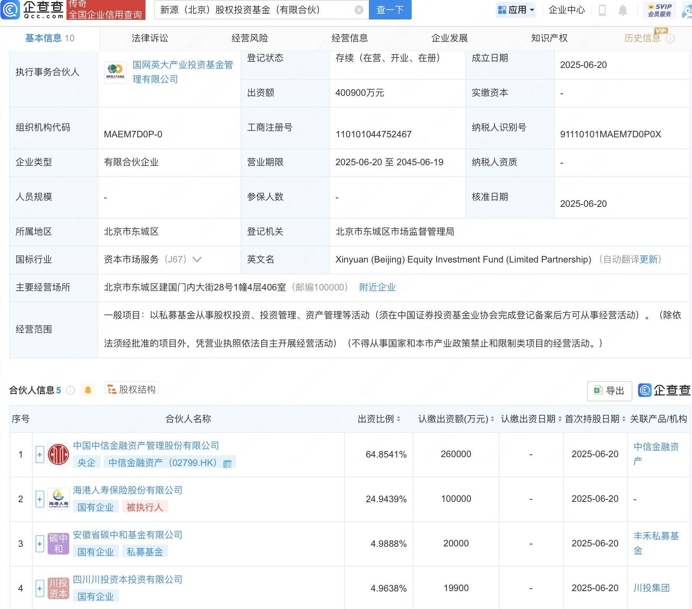692x609 pixels.
Task: Open 股权结构 chart button
Action: click(x=132, y=389)
